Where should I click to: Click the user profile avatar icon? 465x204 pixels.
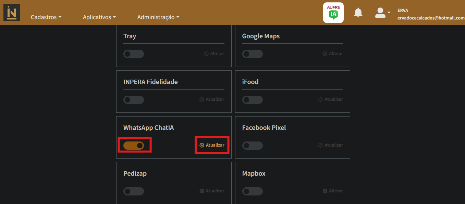click(380, 13)
